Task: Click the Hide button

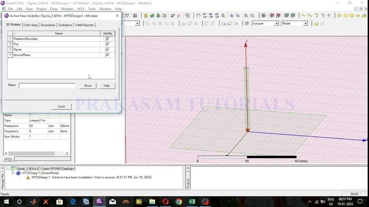Action: point(107,86)
